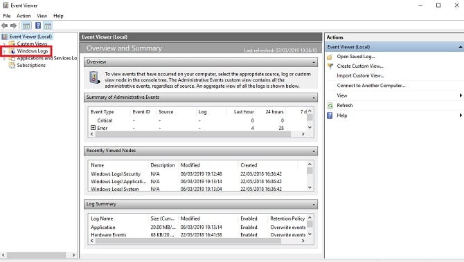The height and width of the screenshot is (262, 464).
Task: Open the Action menu
Action: (x=24, y=16)
